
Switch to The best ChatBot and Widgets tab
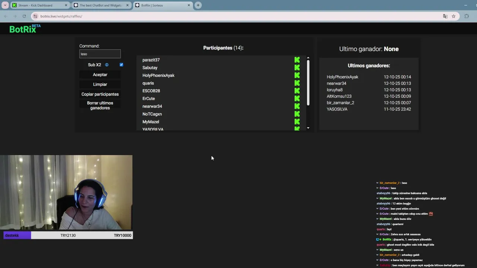[101, 5]
